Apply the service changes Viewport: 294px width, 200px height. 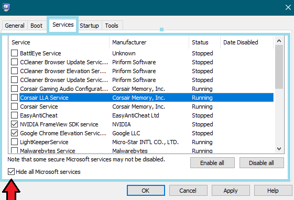(231, 191)
